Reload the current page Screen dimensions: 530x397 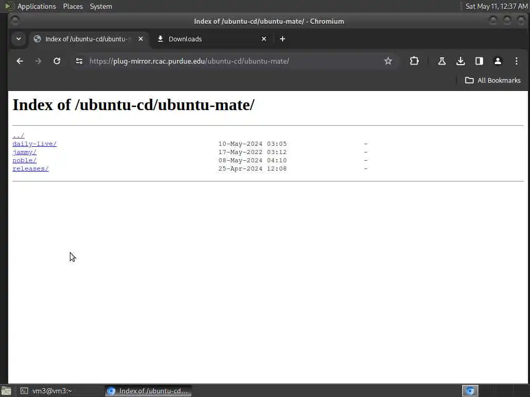[x=57, y=61]
